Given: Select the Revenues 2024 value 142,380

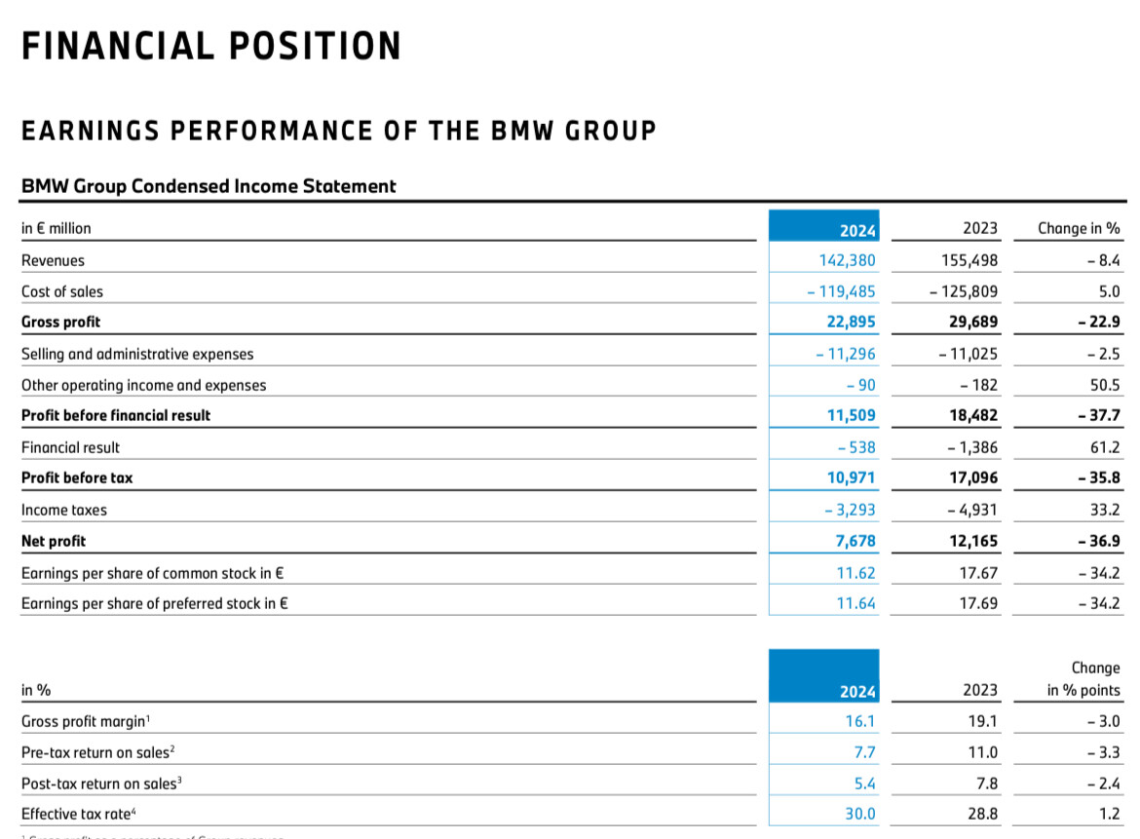Looking at the screenshot, I should pos(847,260).
